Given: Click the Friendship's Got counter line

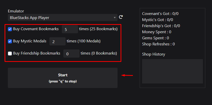Looking at the screenshot, I should 161,26.
